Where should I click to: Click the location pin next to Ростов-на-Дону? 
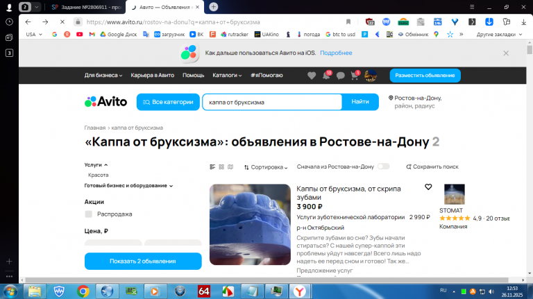[x=391, y=98]
